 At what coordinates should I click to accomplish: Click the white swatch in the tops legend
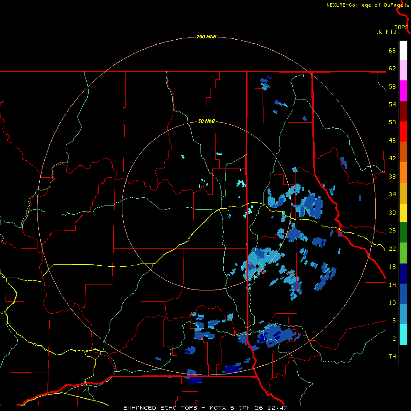pyautogui.click(x=403, y=50)
